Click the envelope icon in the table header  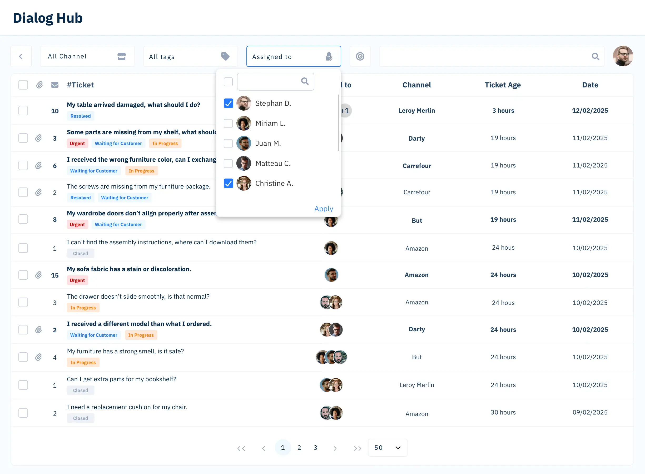(x=55, y=85)
